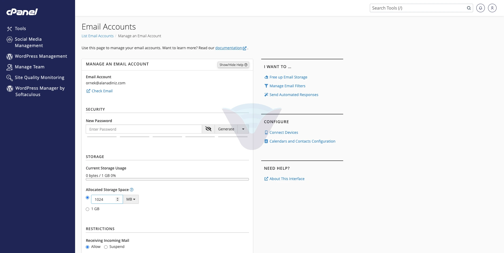Toggle the Show/Hide Help button
Image resolution: width=504 pixels, height=253 pixels.
click(233, 65)
